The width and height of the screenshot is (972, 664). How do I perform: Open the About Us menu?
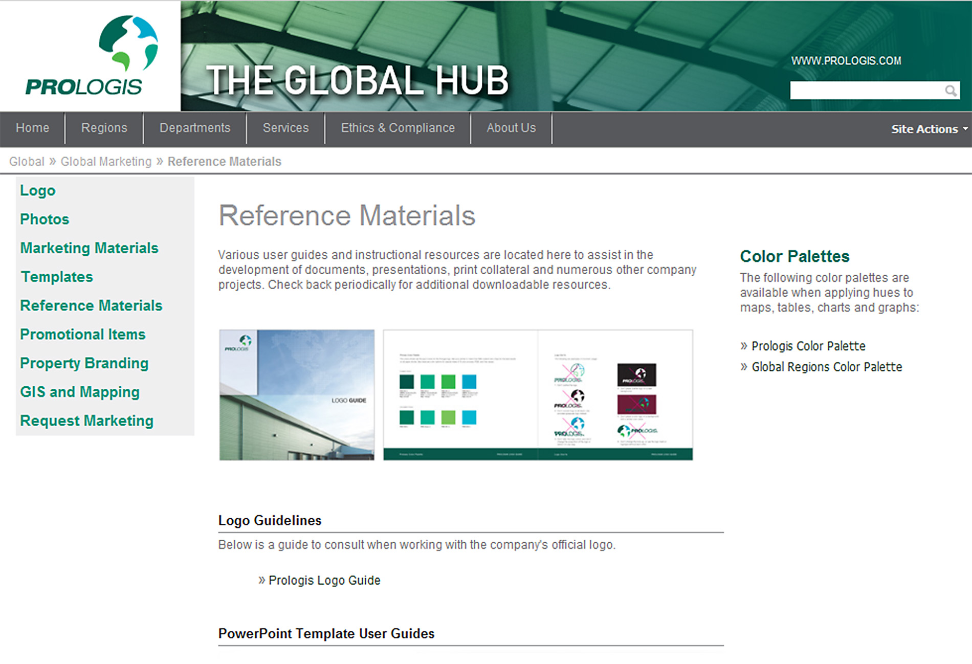[511, 128]
